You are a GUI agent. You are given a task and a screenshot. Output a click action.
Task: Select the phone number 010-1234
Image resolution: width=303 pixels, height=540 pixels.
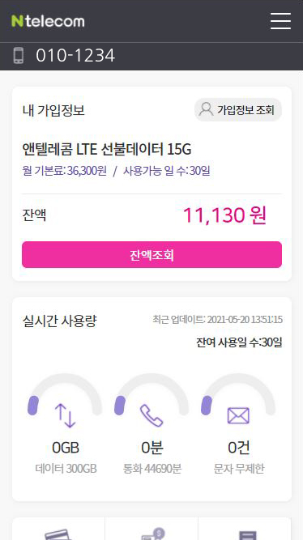coord(75,55)
